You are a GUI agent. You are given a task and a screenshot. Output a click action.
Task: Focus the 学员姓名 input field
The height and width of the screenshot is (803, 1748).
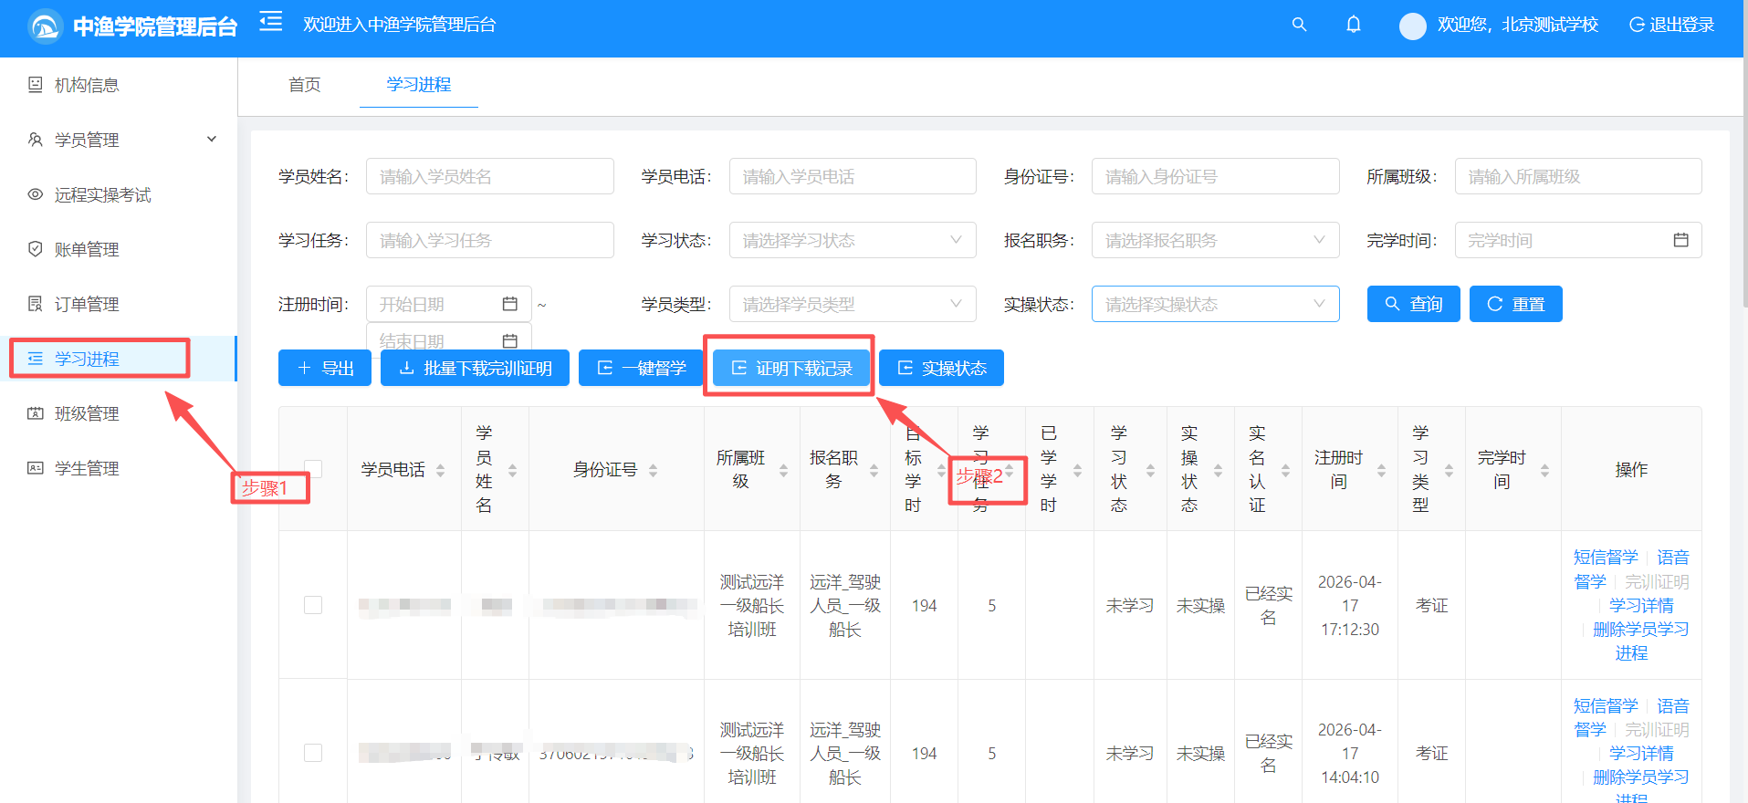[490, 176]
